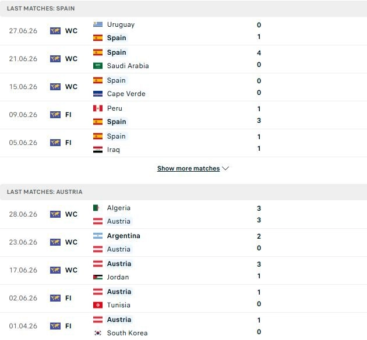367x340 pixels.
Task: Click the chevron beside Show more matches
Action: 225,168
